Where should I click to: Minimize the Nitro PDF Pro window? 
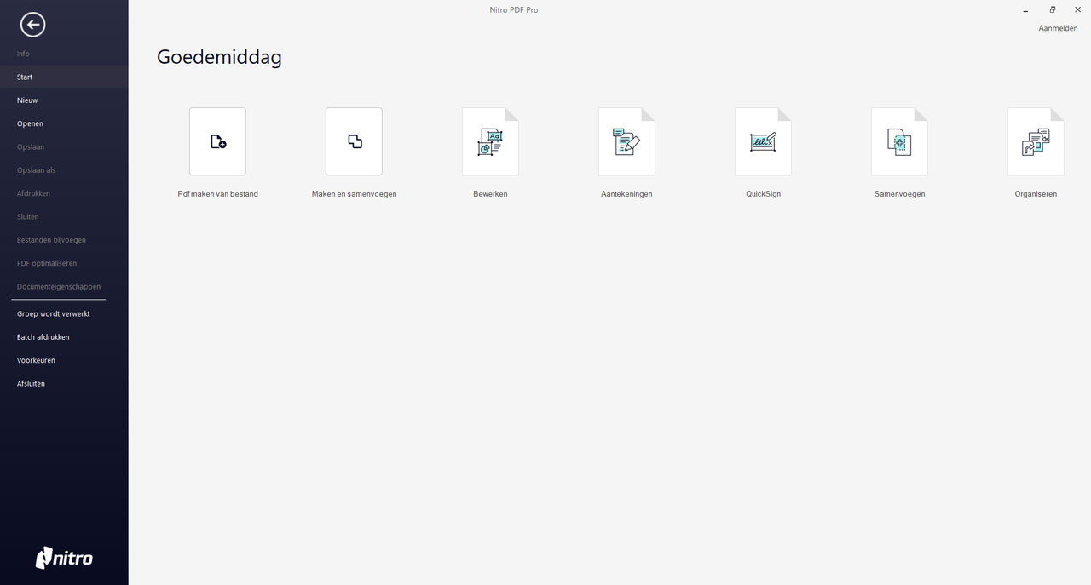click(x=1025, y=10)
